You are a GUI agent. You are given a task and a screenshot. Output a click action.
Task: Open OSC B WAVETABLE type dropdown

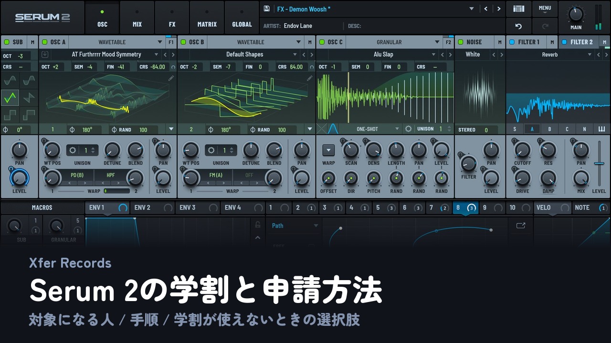point(256,42)
